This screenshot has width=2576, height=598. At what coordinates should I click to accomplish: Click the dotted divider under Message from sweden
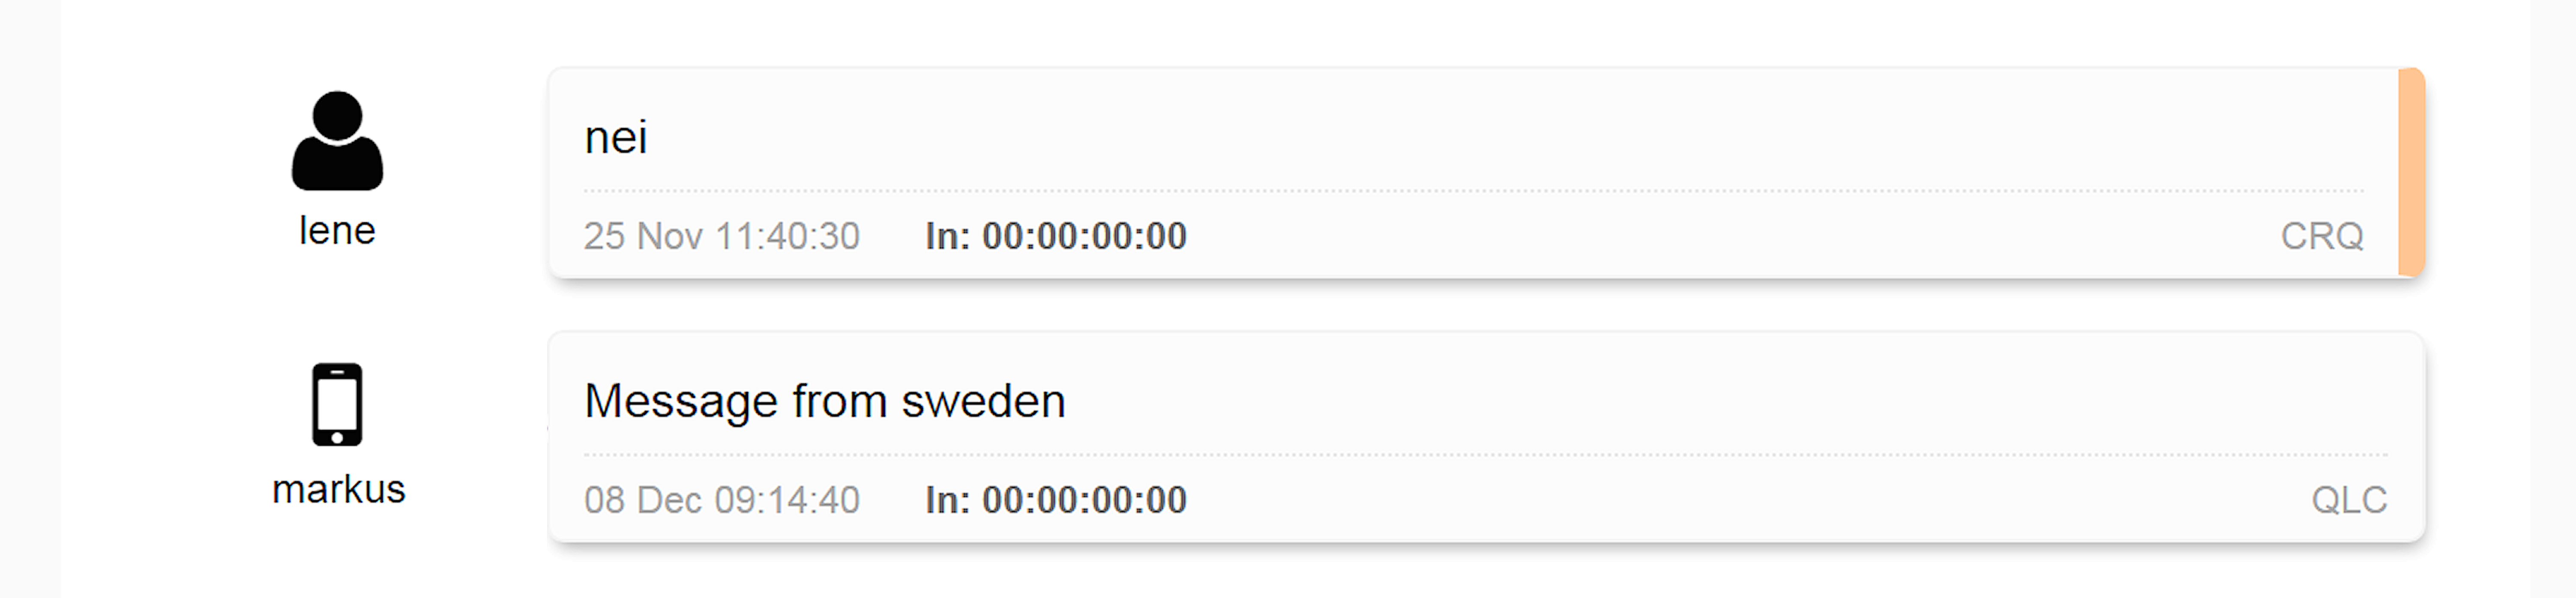(x=1486, y=454)
